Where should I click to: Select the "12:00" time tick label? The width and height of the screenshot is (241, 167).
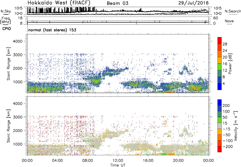coord(118,161)
